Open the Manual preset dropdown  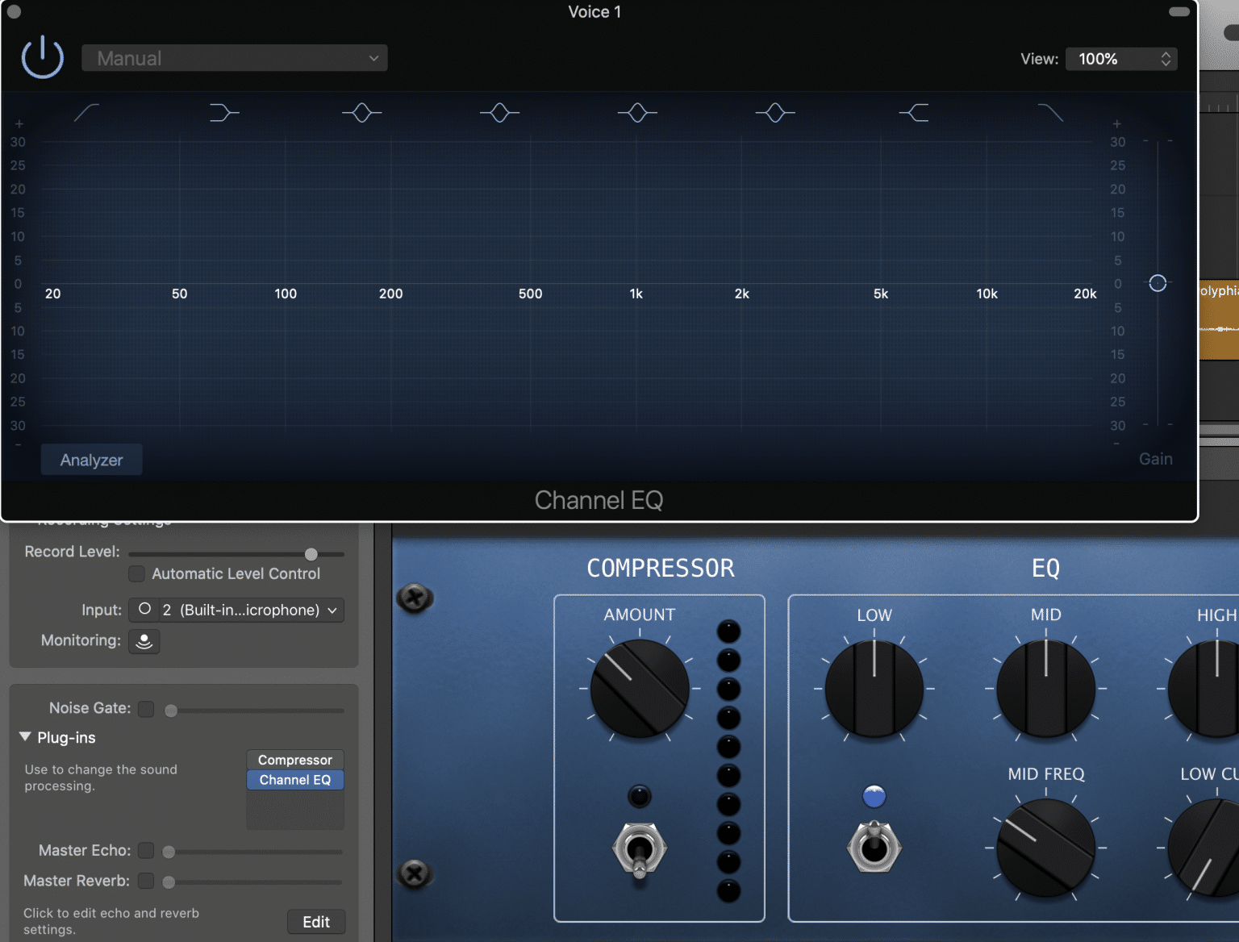click(x=234, y=57)
